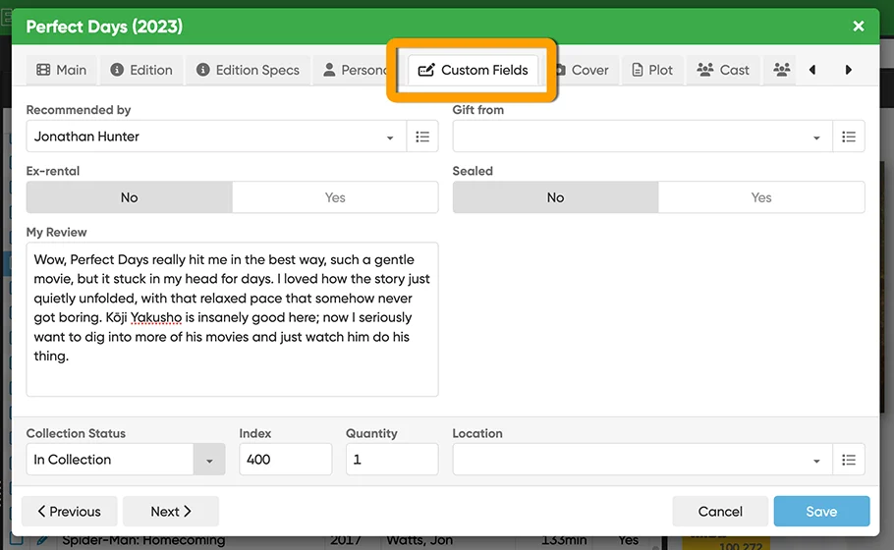Open list picker for Recommended by field
Screen dimensions: 894x550
pos(422,137)
